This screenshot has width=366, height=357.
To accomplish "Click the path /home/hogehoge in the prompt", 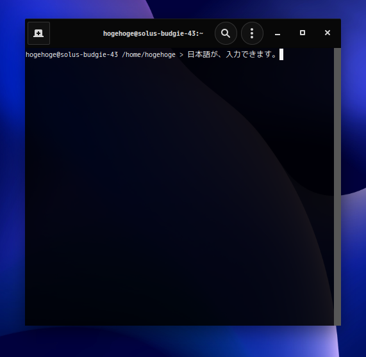I will 149,55.
